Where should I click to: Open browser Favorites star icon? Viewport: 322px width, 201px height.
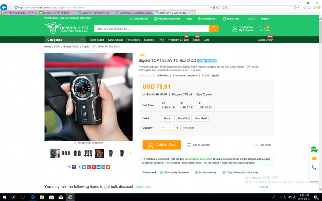(309, 7)
